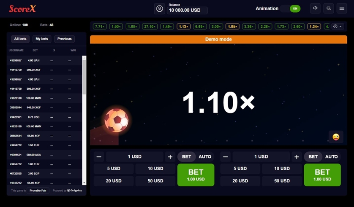
Task: Open the hamburger menu icon
Action: tap(342, 8)
